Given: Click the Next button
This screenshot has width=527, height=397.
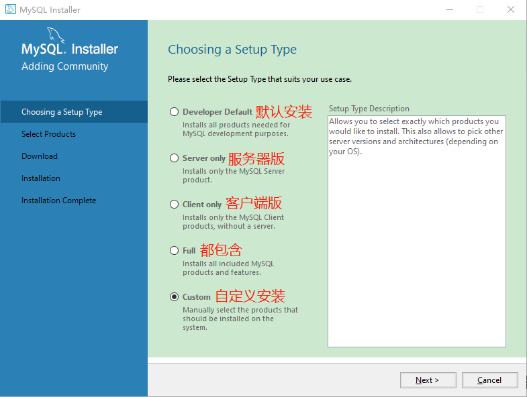Looking at the screenshot, I should (428, 380).
